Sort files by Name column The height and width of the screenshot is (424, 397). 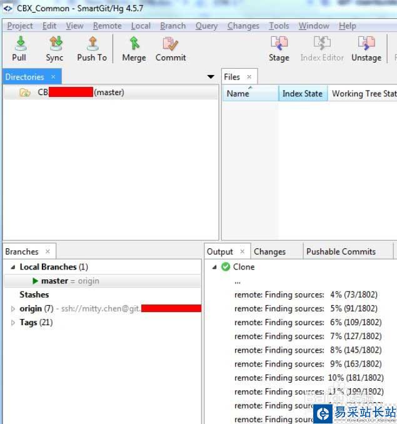point(251,94)
